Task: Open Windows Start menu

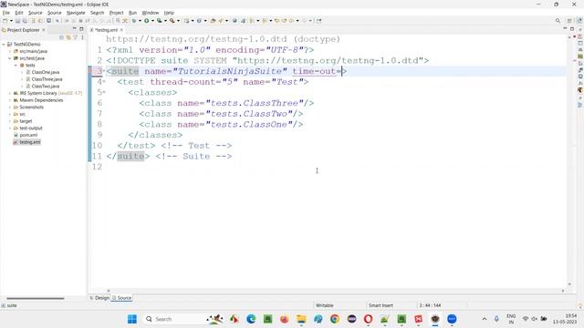Action: click(x=131, y=319)
